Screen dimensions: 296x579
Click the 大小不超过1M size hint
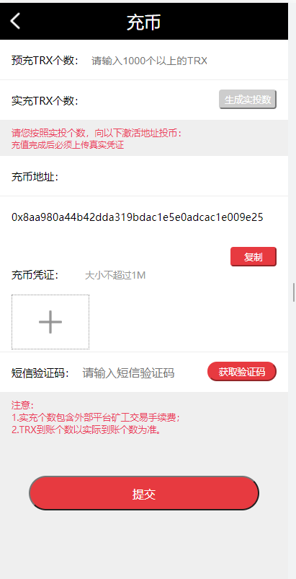point(115,275)
